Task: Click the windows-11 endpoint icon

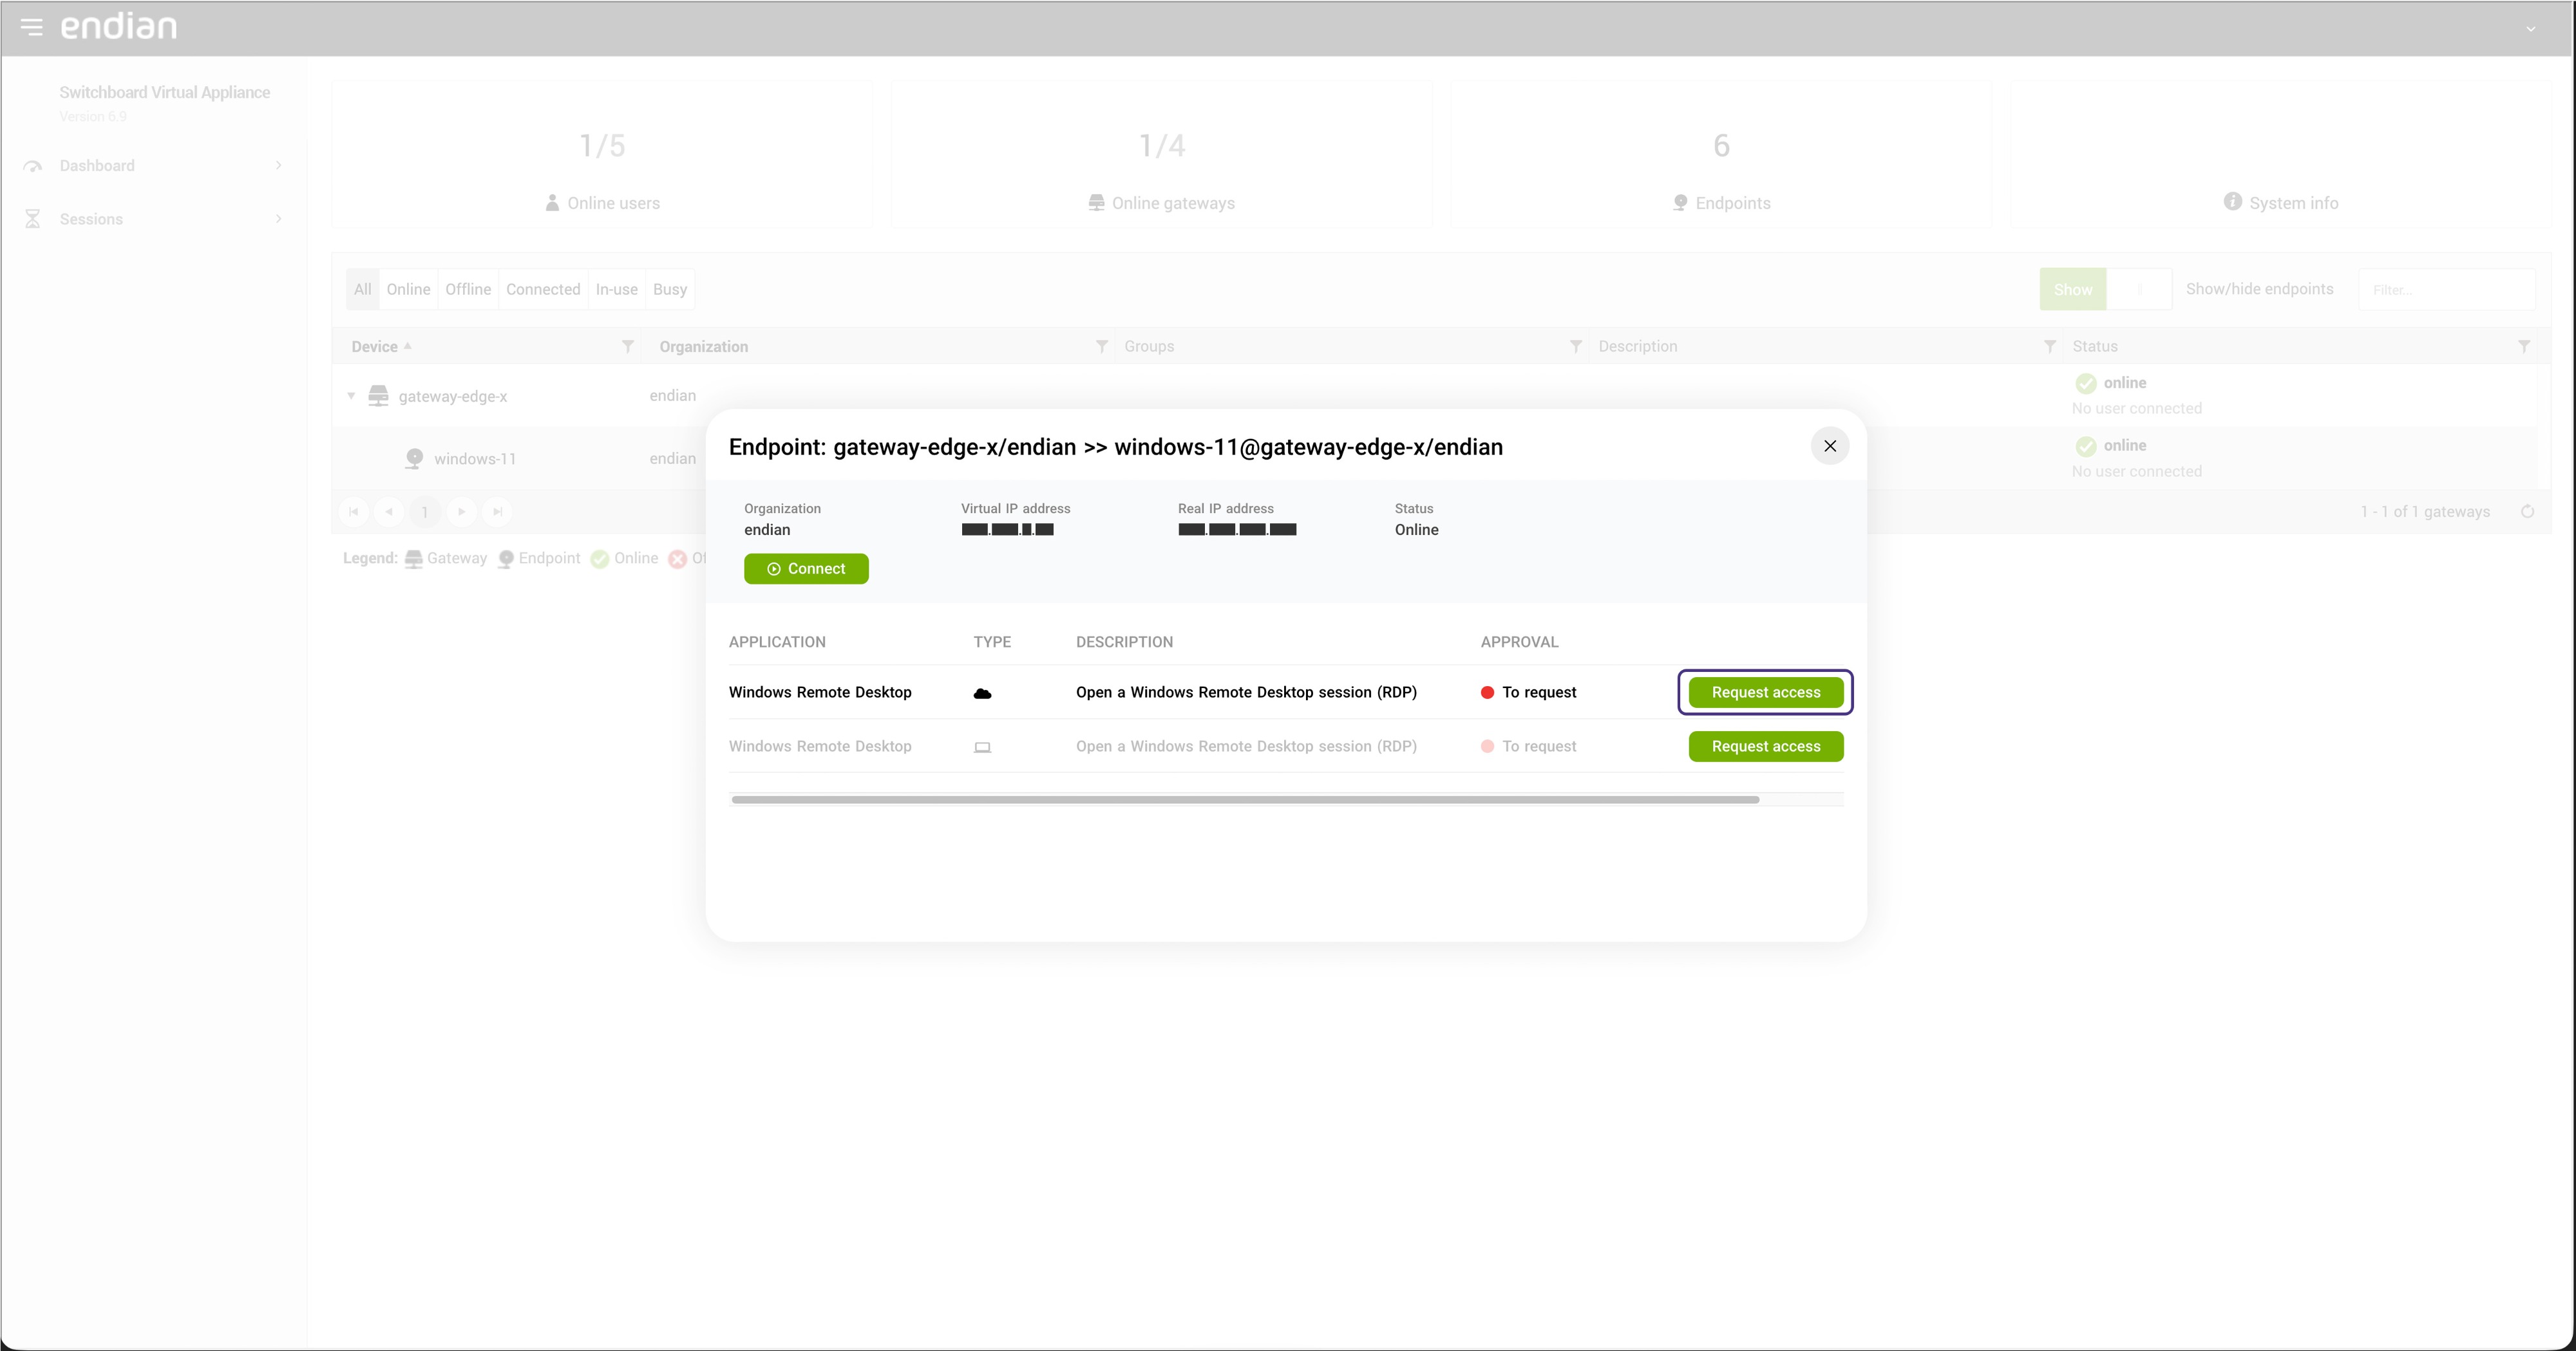Action: pos(413,459)
